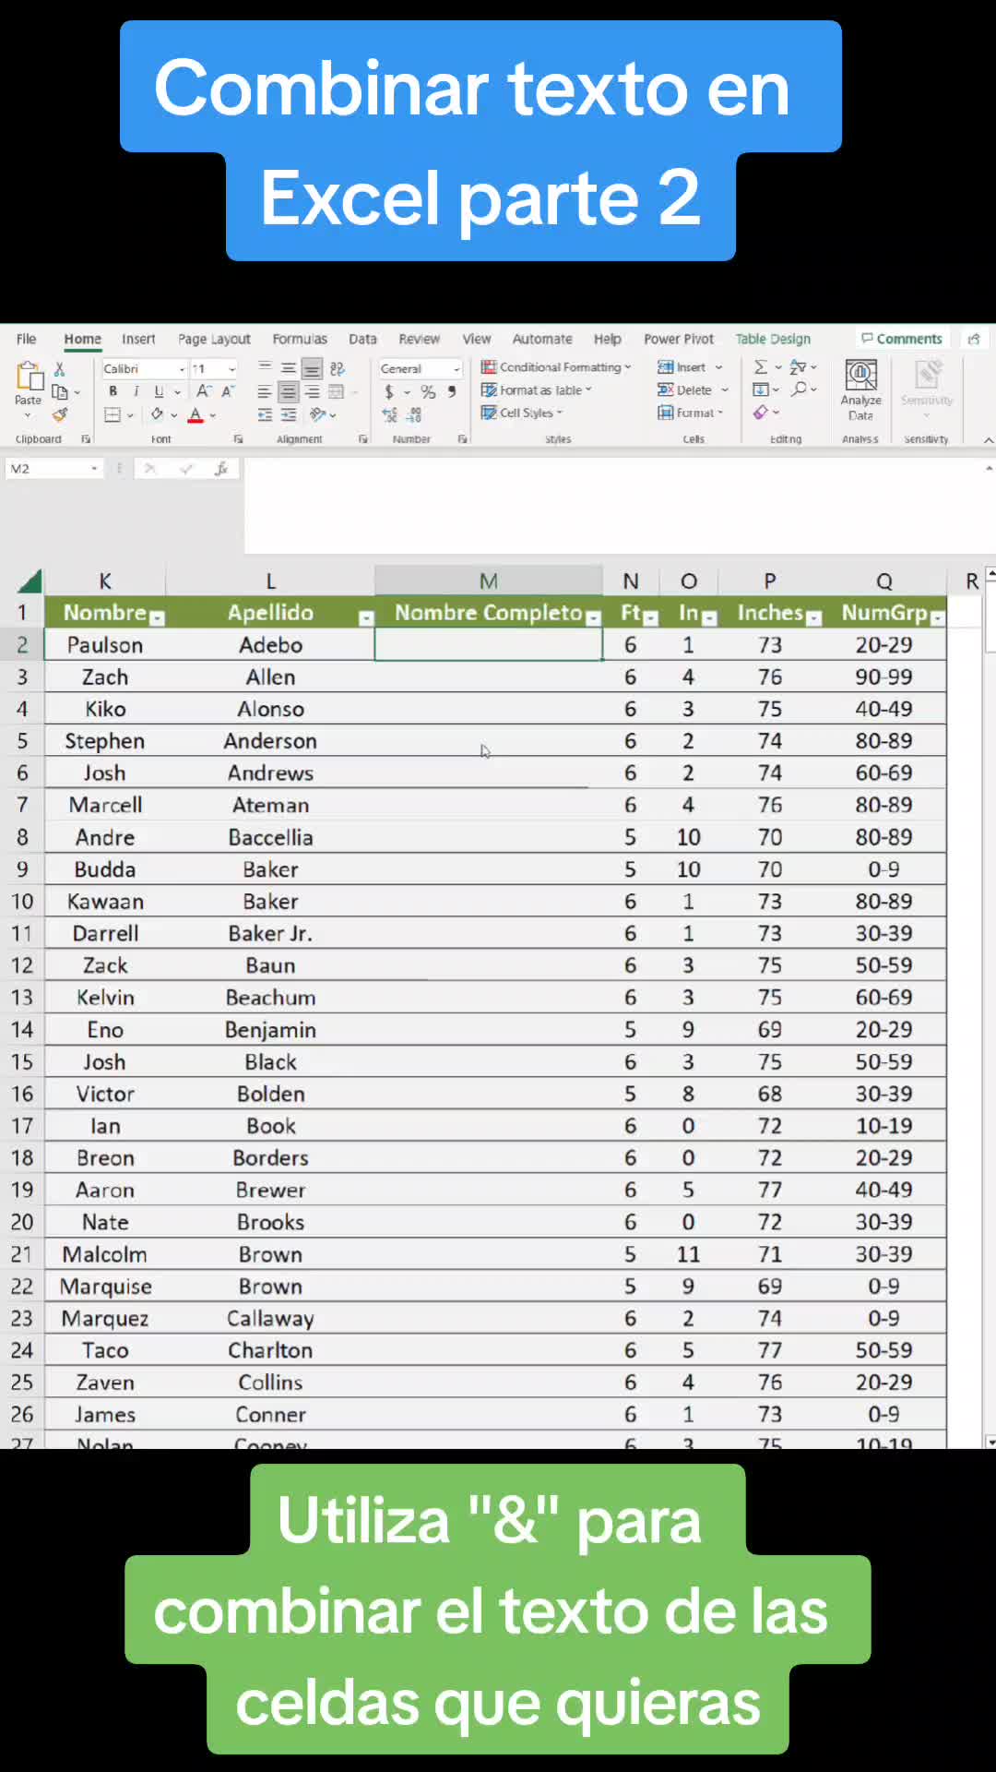This screenshot has width=996, height=1772.
Task: Apply comma style format
Action: coord(452,392)
